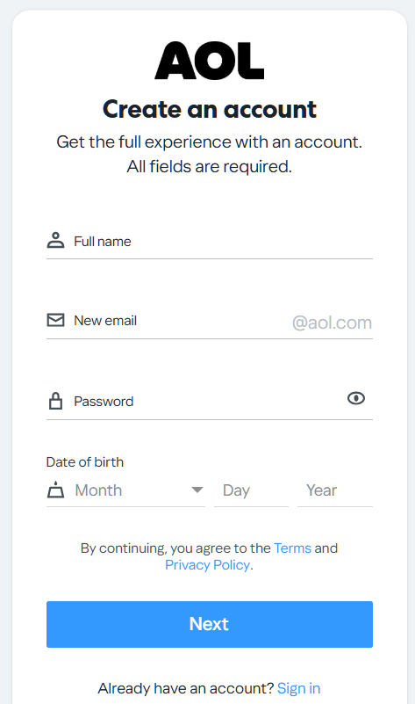Image resolution: width=415 pixels, height=704 pixels.
Task: Expand the Month dropdown arrow
Action: point(197,490)
